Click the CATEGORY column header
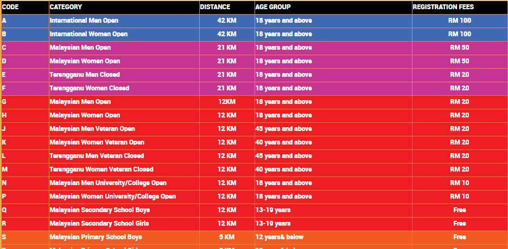The image size is (508, 249). point(124,7)
